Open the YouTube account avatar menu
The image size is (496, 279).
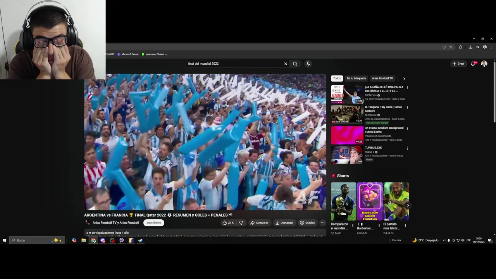[x=484, y=64]
